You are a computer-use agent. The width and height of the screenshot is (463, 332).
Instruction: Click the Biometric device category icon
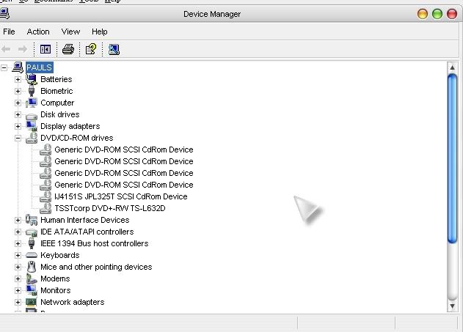tap(32, 91)
